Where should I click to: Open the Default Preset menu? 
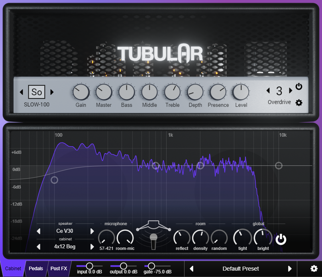241,269
